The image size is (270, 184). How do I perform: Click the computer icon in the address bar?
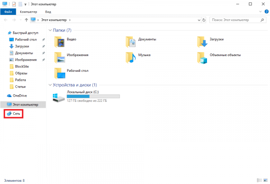(x=33, y=20)
